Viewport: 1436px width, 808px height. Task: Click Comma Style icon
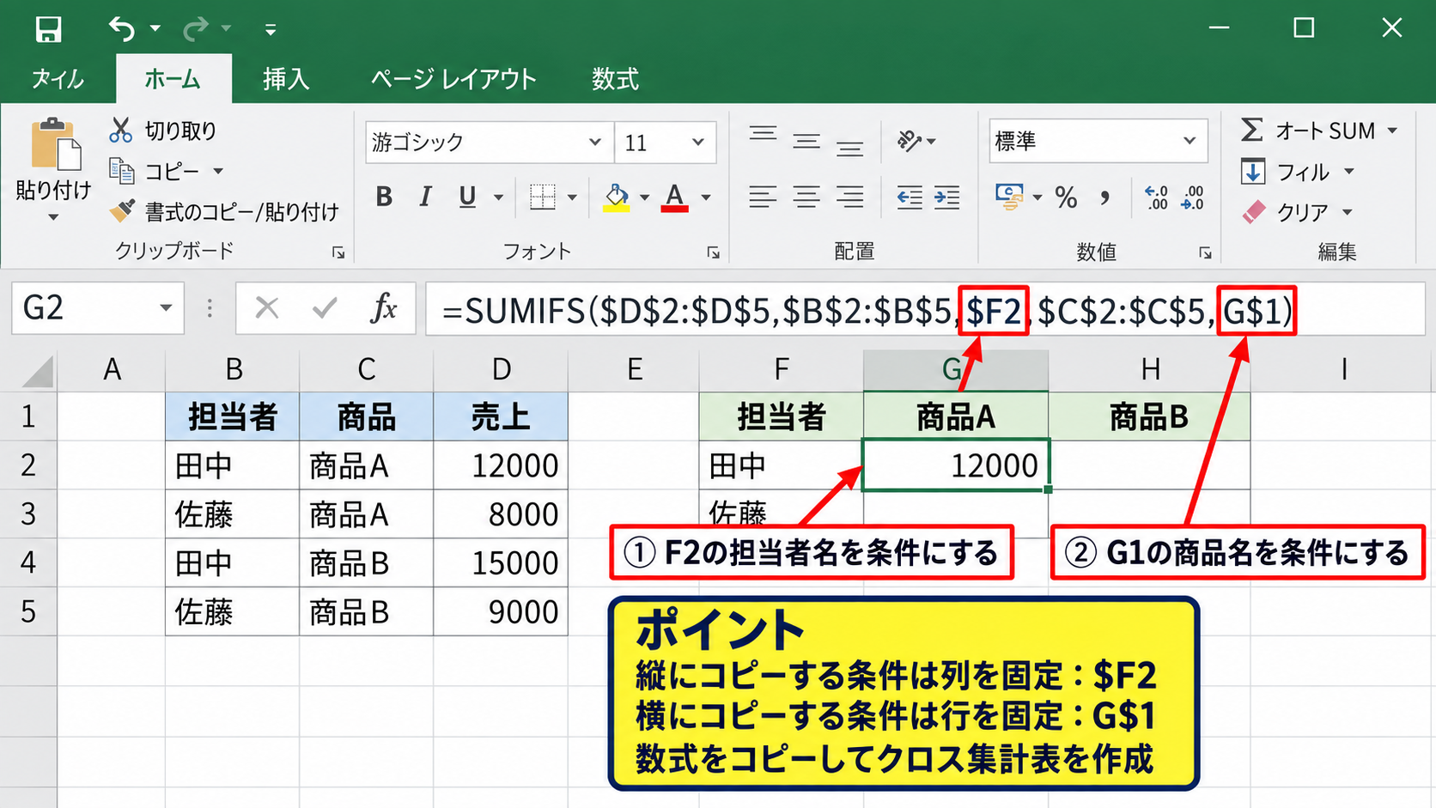pyautogui.click(x=1104, y=198)
